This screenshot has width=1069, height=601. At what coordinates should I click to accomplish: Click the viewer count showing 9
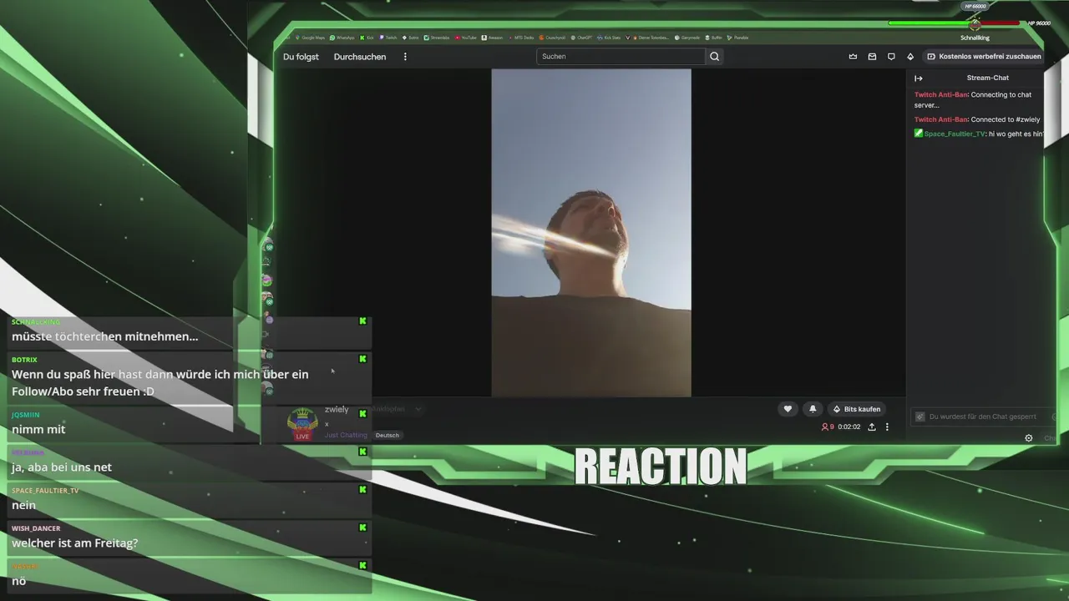[828, 427]
